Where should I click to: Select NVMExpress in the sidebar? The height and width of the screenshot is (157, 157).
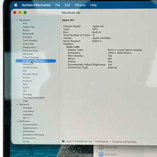click(x=30, y=68)
